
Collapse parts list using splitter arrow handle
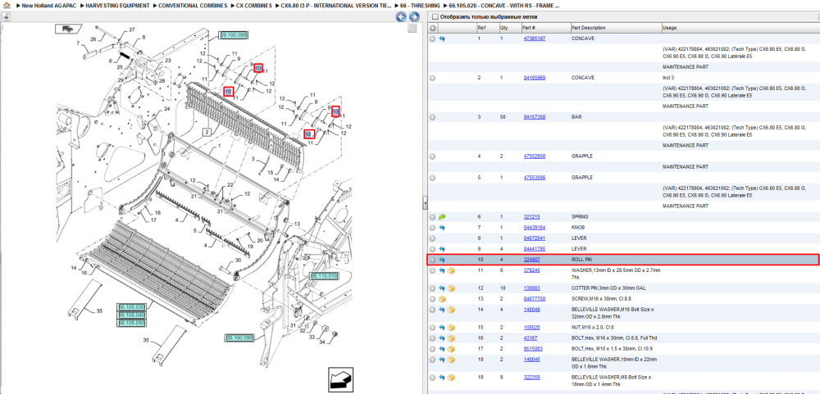[x=425, y=202]
